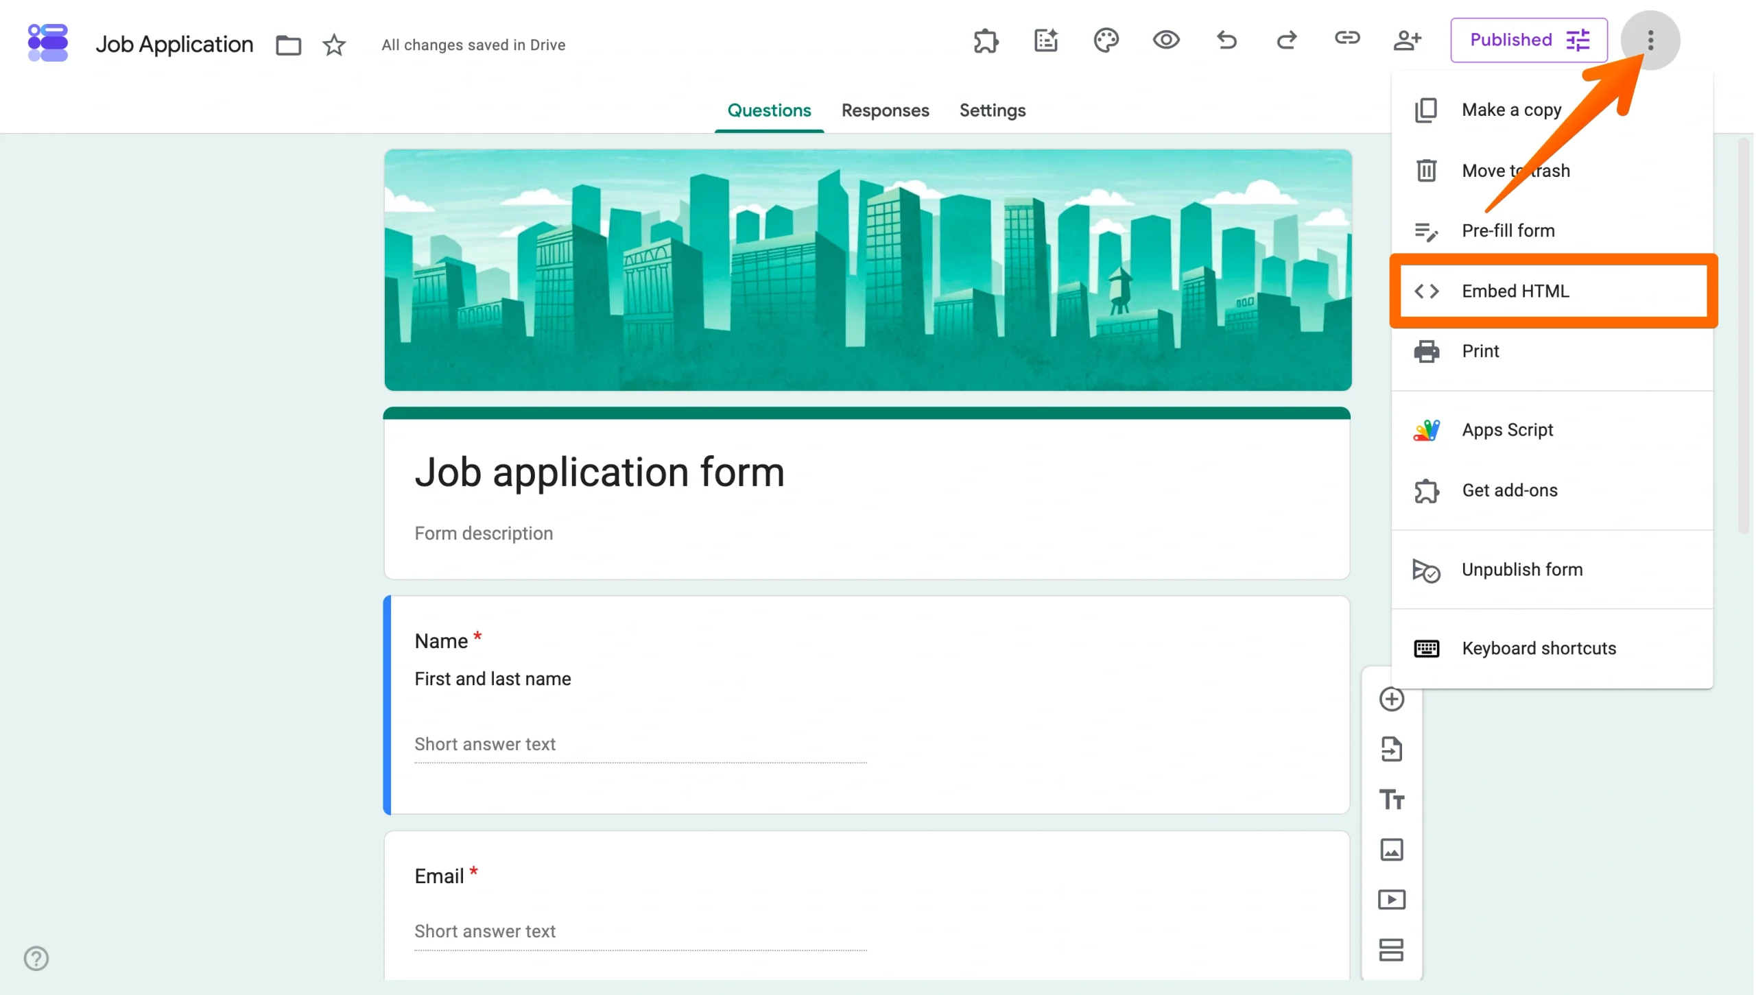This screenshot has width=1756, height=995.
Task: Choose Move to trash option
Action: 1552,170
